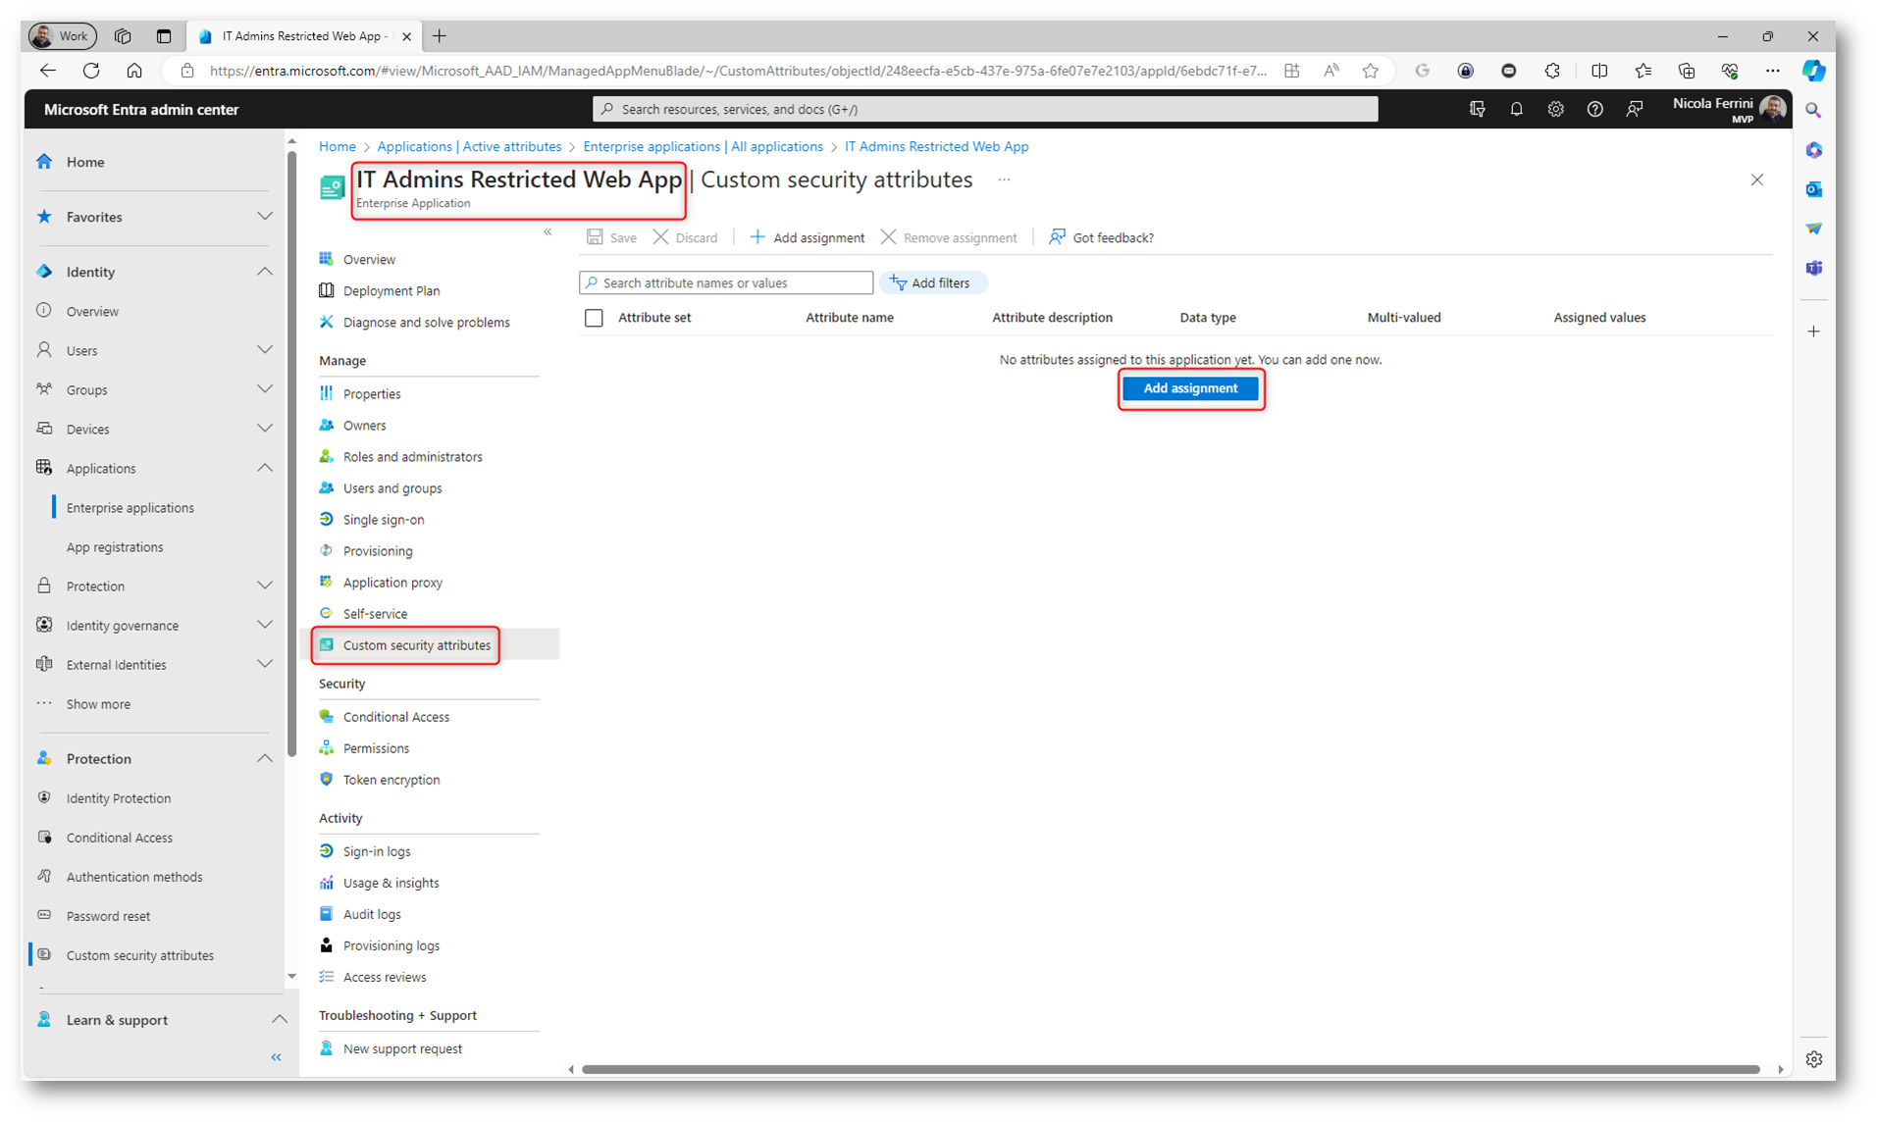Click Enterprise applications | All applications breadcrumb

point(703,146)
